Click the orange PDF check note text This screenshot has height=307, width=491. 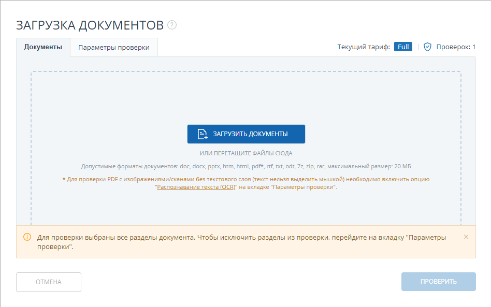pyautogui.click(x=246, y=179)
